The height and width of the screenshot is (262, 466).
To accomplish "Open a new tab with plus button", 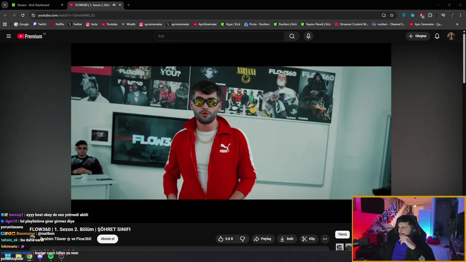I will 129,5.
